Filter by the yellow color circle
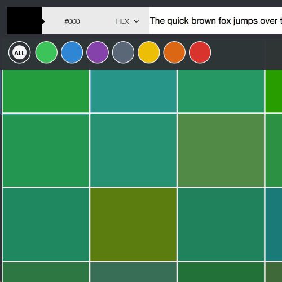The height and width of the screenshot is (282, 282). pos(149,52)
